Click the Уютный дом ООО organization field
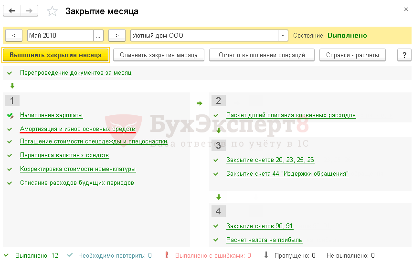Screen dimensions: 413x262 coord(204,36)
